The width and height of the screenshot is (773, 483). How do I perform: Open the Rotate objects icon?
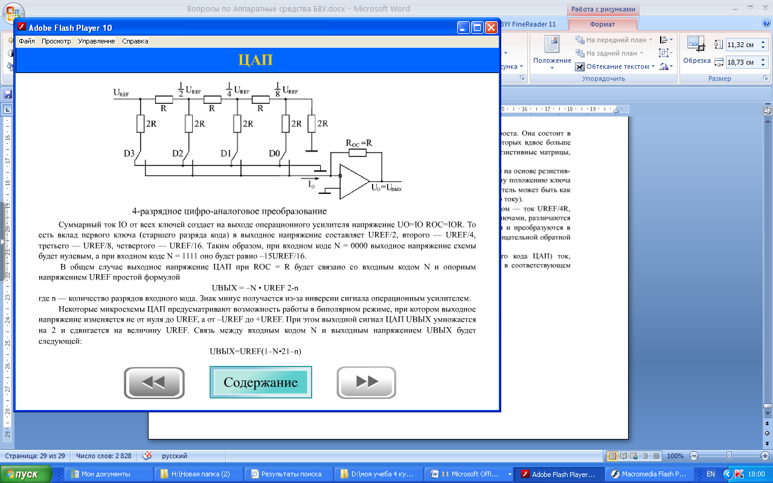[x=667, y=66]
